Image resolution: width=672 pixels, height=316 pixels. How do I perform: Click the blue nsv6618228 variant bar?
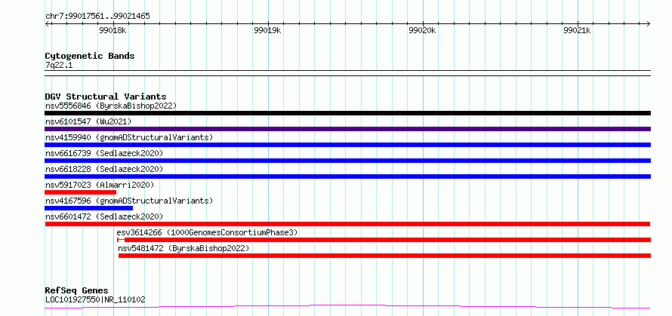[x=347, y=176]
